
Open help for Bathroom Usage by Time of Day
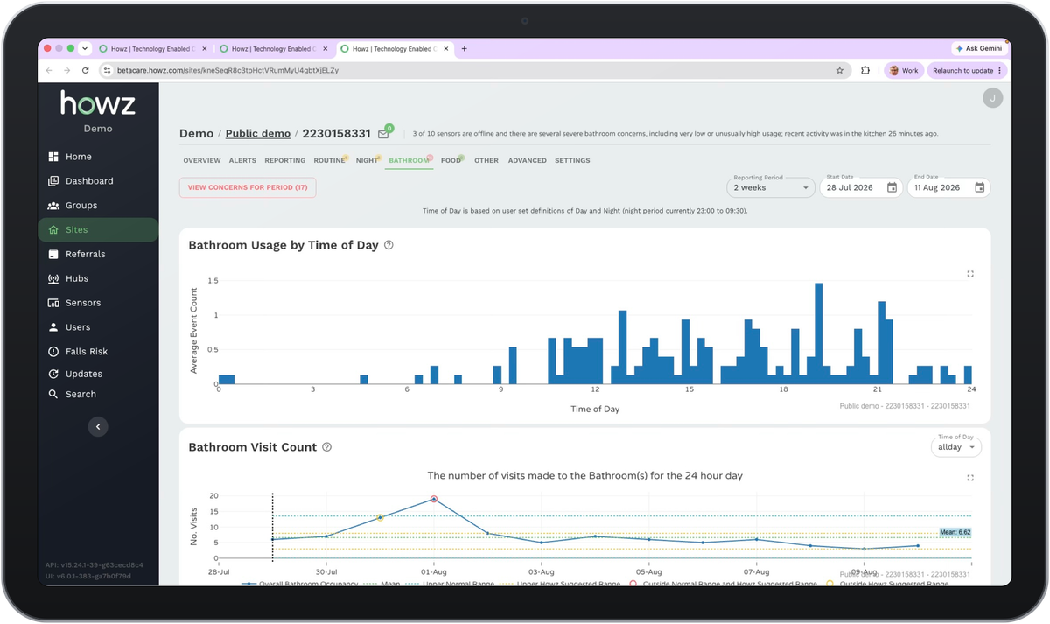click(388, 245)
